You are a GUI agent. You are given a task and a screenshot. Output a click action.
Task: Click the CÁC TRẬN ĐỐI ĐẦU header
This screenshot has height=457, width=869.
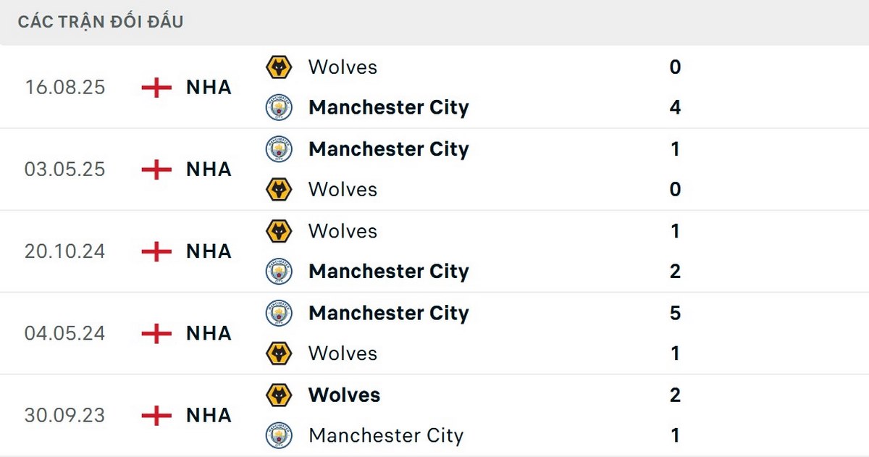99,21
